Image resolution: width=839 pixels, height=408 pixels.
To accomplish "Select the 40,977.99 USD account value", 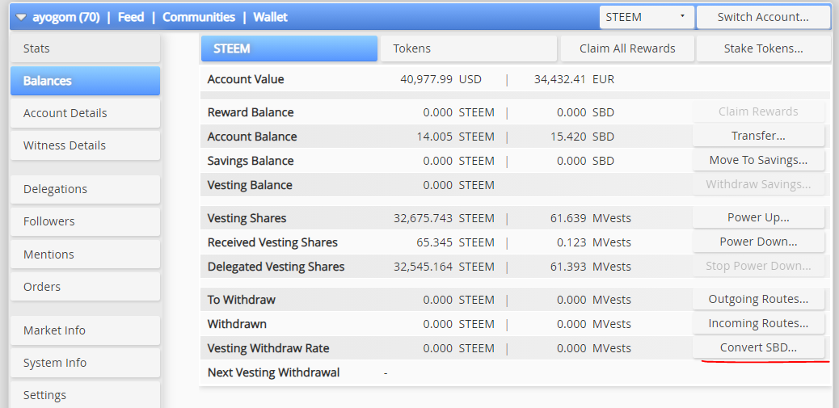I will 441,80.
